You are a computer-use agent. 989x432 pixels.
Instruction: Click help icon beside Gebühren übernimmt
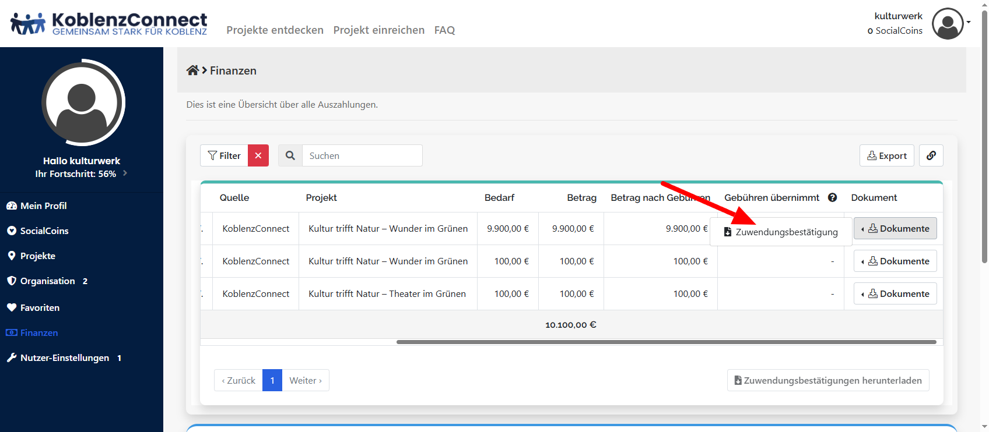(x=832, y=197)
